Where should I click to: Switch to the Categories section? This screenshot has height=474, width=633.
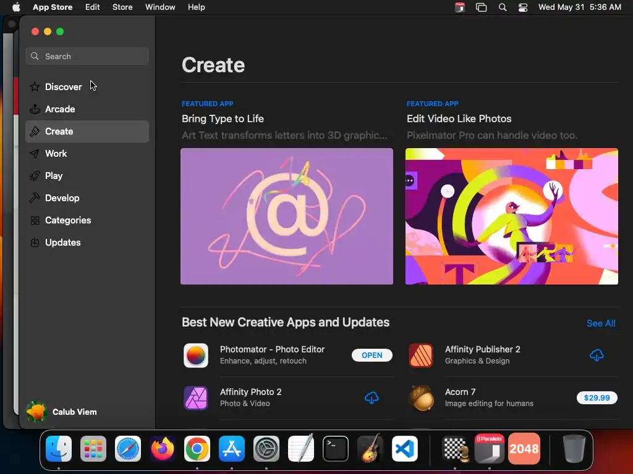pyautogui.click(x=87, y=220)
